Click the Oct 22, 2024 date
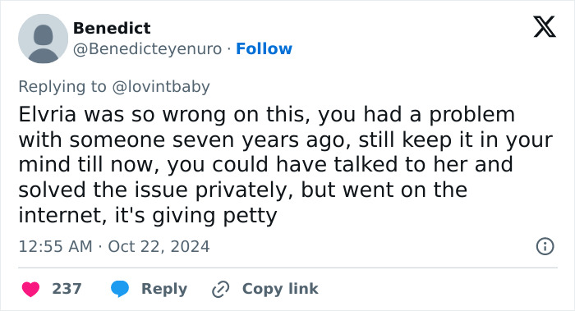575x311 pixels. pyautogui.click(x=159, y=246)
